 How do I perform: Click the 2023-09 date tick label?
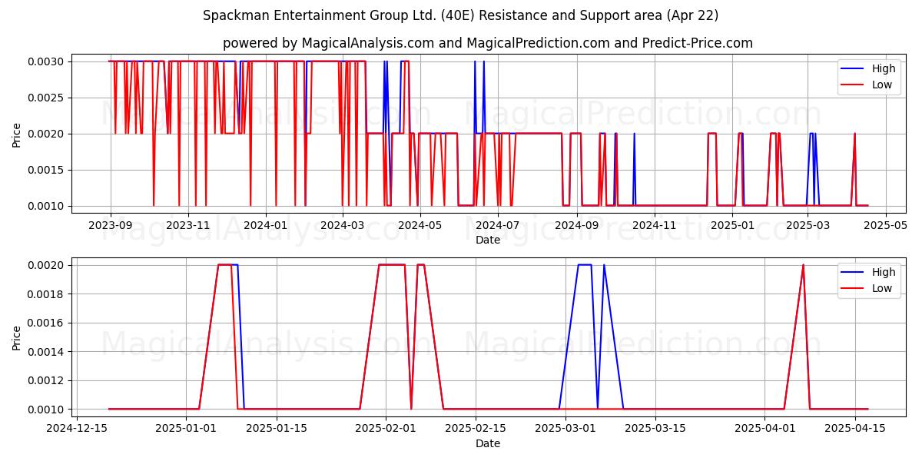(x=111, y=225)
